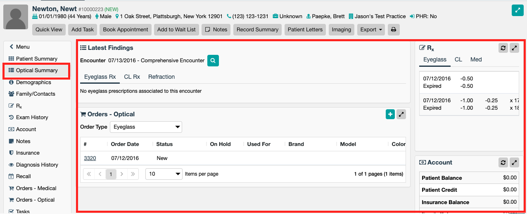Expand the Account panel
This screenshot has width=527, height=214.
[514, 162]
